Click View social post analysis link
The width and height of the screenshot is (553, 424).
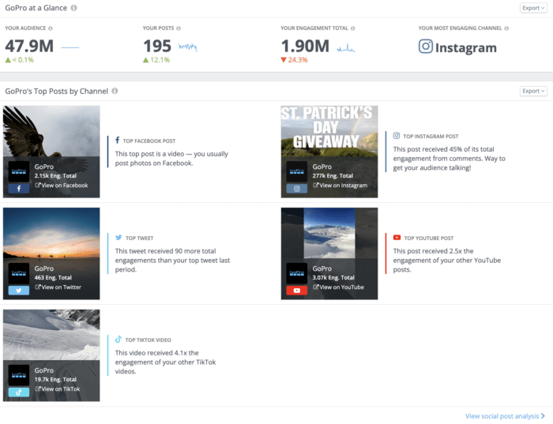505,416
